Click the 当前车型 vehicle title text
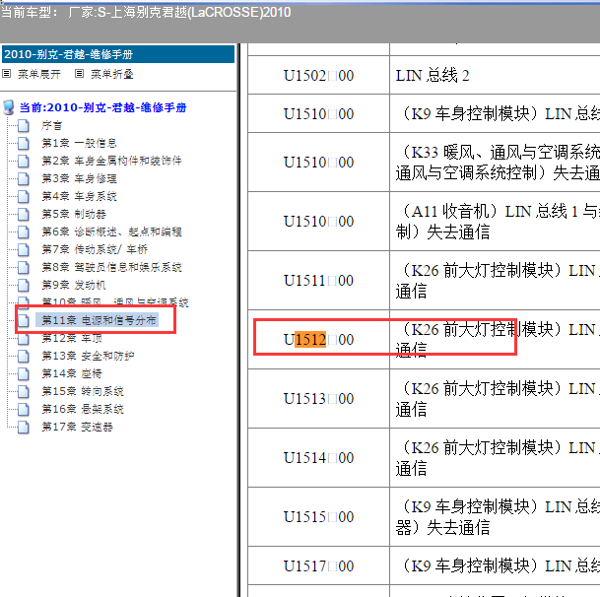The image size is (600, 597). tap(146, 12)
